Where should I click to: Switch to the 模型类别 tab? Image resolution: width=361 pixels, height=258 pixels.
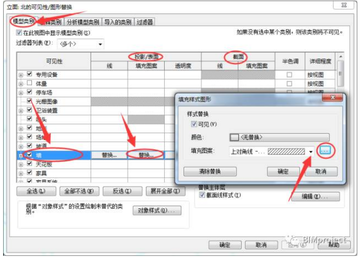tap(24, 21)
